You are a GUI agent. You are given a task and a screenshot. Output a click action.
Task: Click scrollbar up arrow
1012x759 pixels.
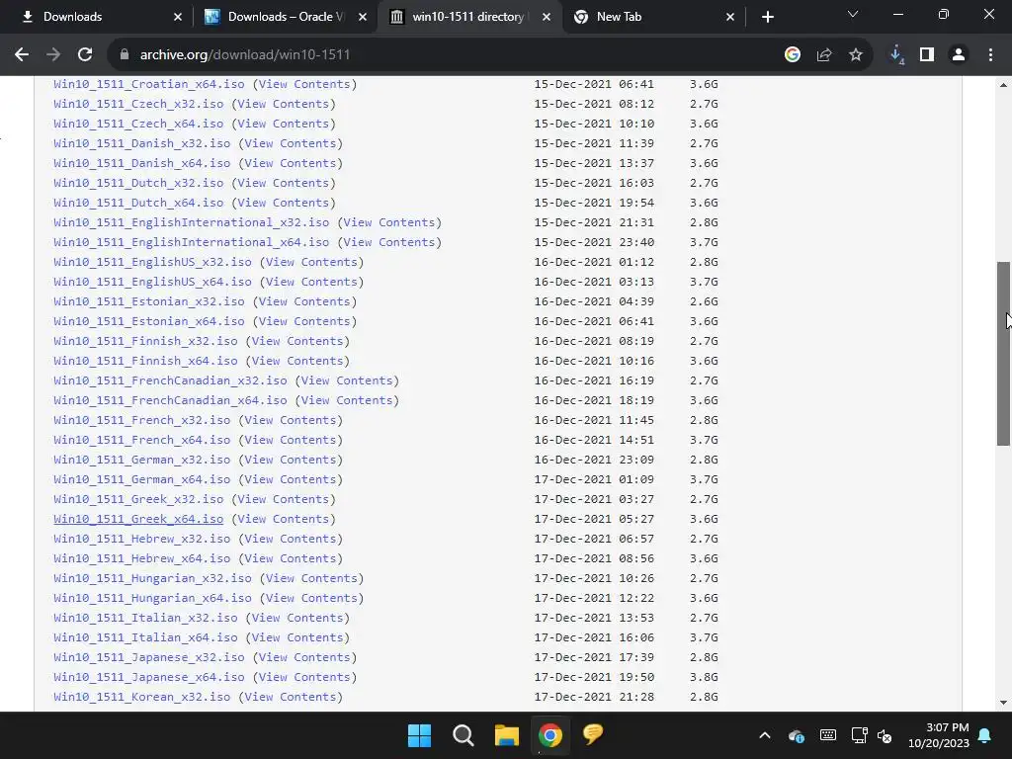pos(1003,85)
